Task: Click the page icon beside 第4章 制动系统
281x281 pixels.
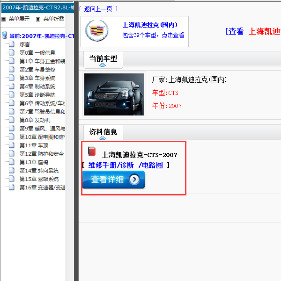Action: pyautogui.click(x=12, y=86)
